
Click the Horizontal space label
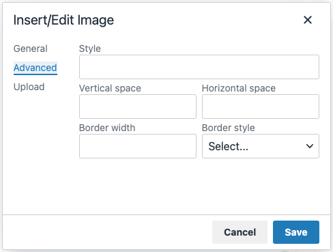click(239, 88)
